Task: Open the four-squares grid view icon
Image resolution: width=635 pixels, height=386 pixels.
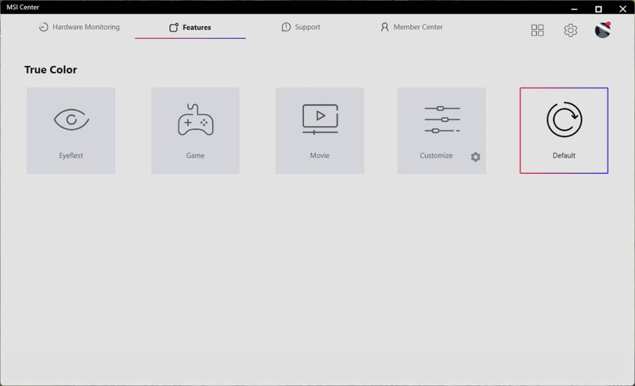Action: pos(537,30)
